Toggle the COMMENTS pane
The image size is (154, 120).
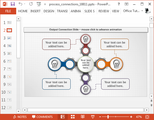pyautogui.click(x=42, y=117)
